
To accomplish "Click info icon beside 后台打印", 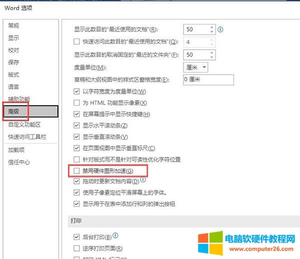I will 115,235.
